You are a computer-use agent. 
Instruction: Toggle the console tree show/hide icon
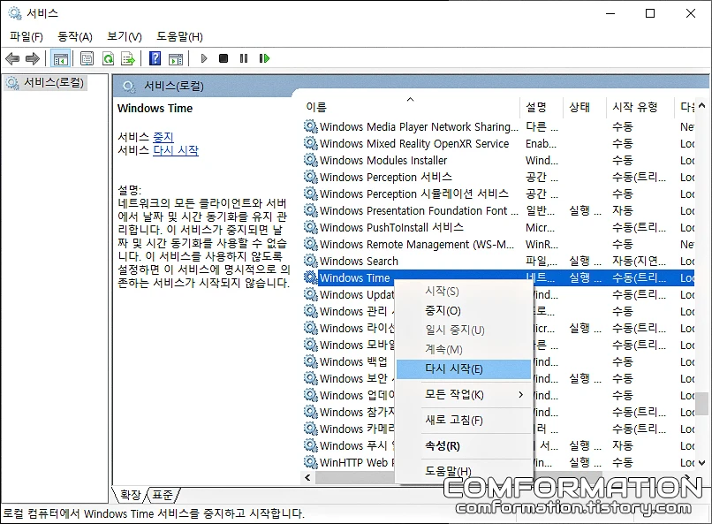(x=60, y=58)
